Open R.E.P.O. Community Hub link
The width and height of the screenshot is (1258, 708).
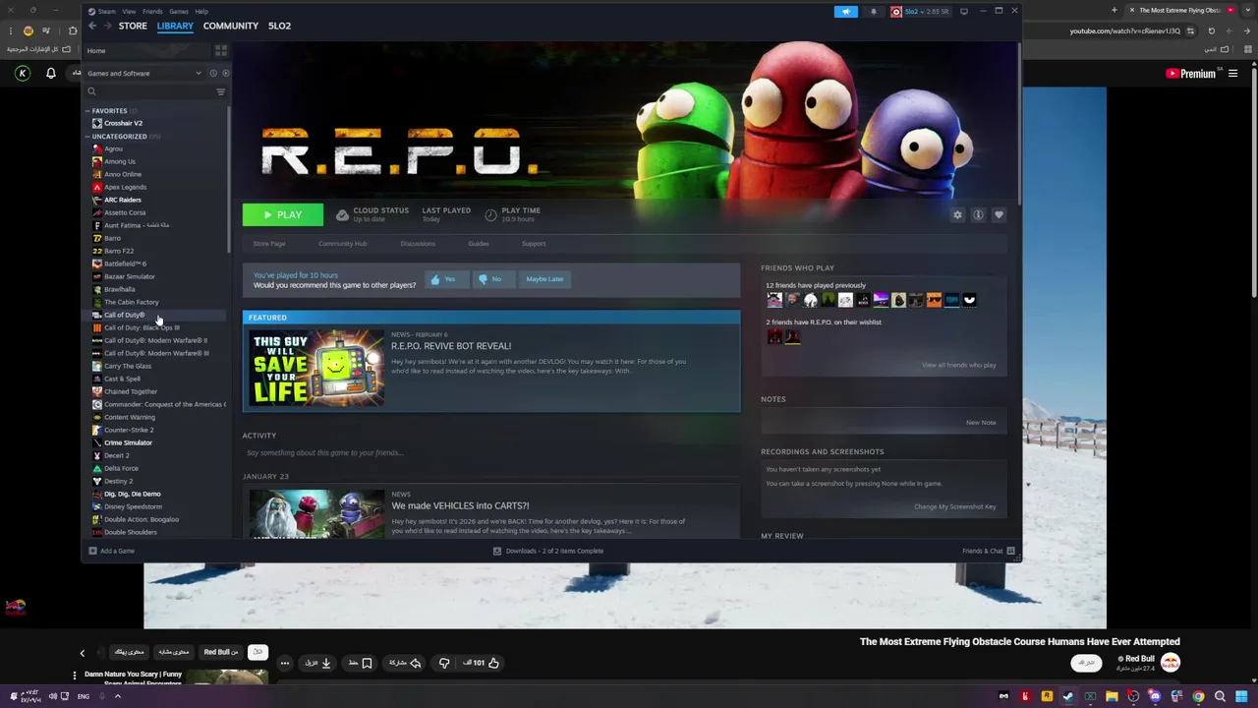(342, 244)
